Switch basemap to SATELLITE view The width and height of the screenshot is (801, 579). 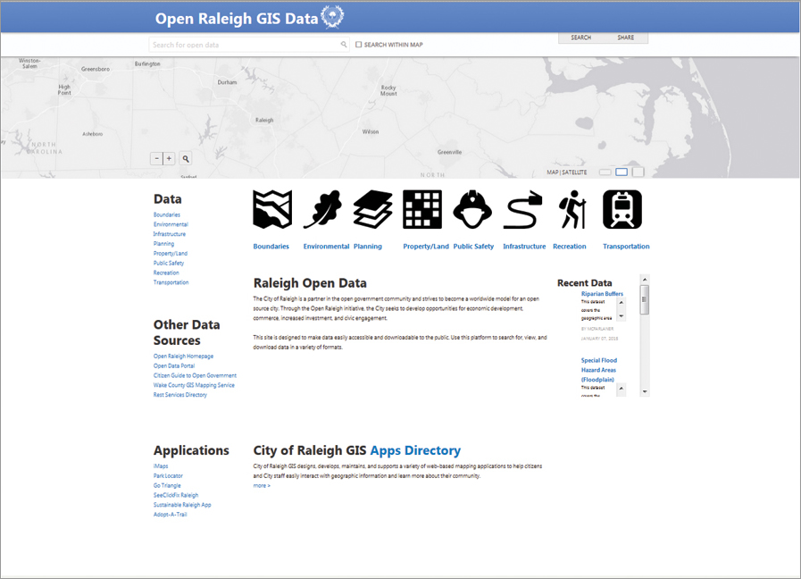(574, 172)
